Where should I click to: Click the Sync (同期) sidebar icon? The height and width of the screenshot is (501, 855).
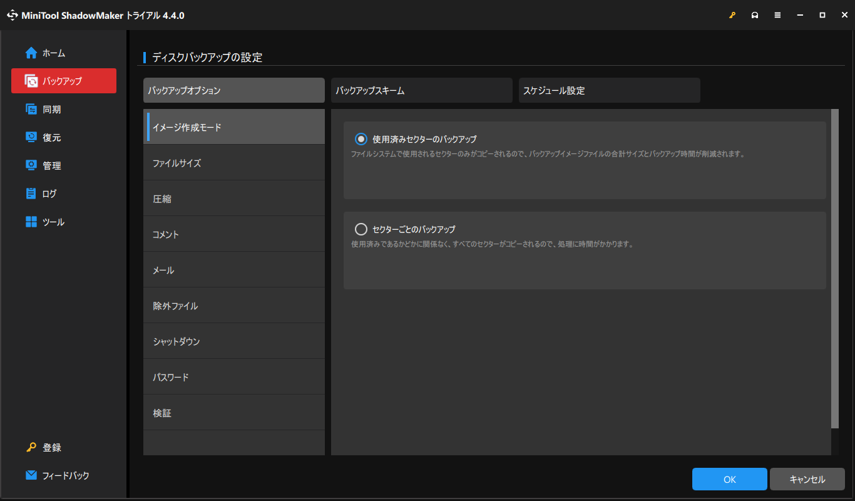coord(31,109)
